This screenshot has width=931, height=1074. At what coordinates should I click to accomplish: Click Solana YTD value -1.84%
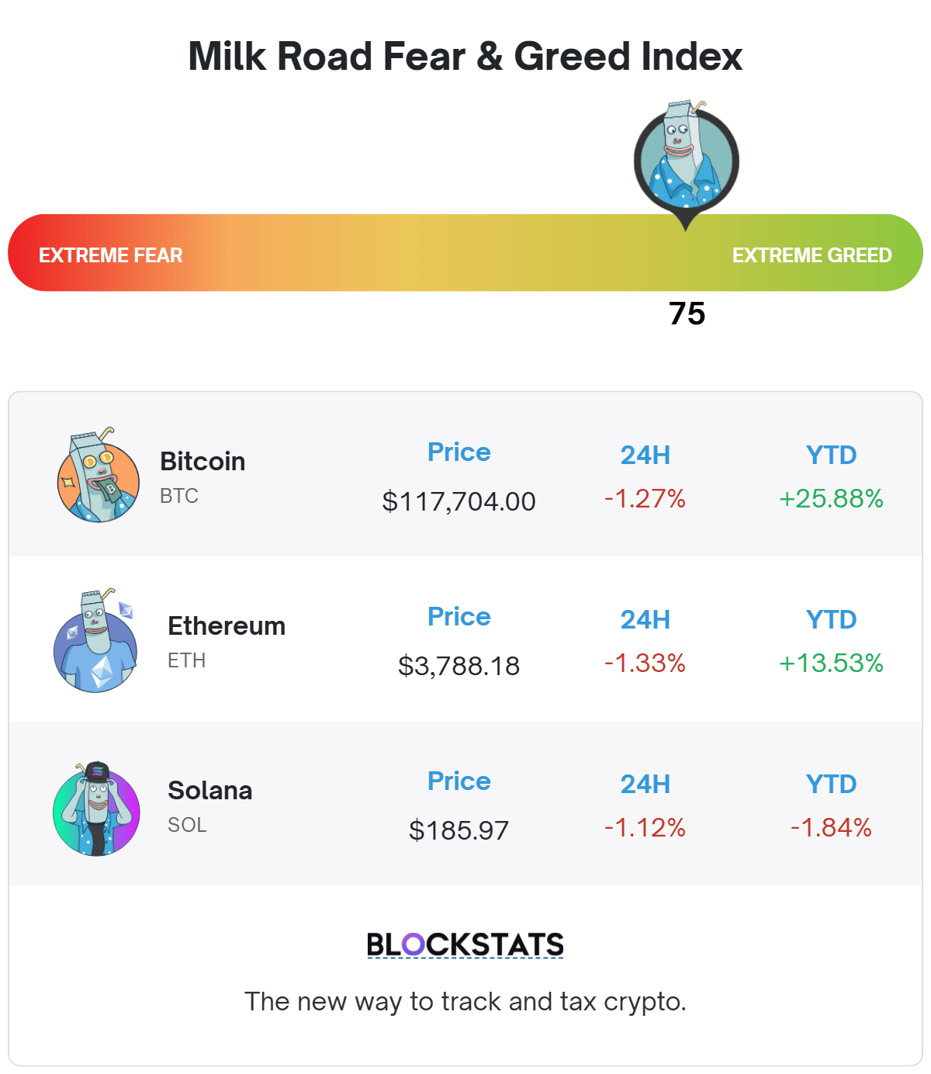(x=831, y=827)
